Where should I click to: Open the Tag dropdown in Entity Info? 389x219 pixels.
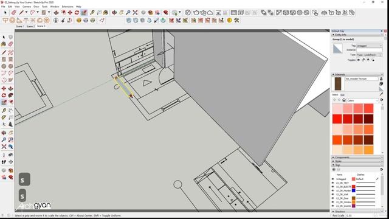369,46
